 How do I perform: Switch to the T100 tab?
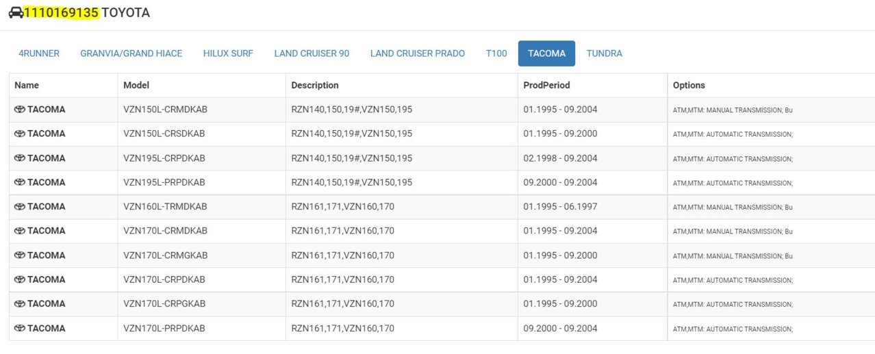[496, 53]
